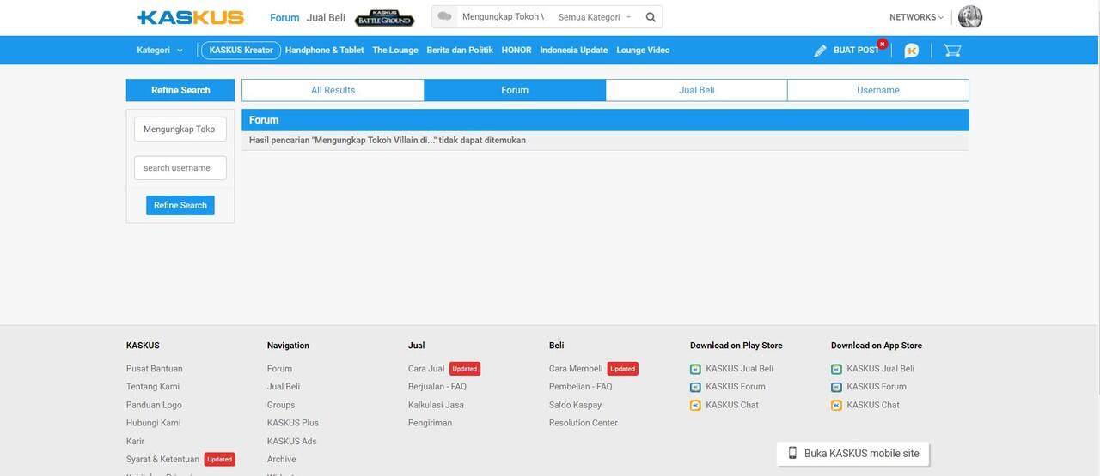Click App Store KASKUS Forum icon
Viewport: 1100px width, 476px height.
click(836, 388)
